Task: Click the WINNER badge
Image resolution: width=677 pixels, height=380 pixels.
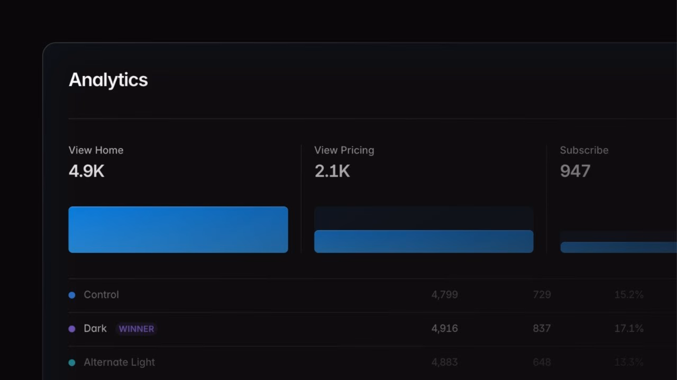Action: click(x=136, y=329)
